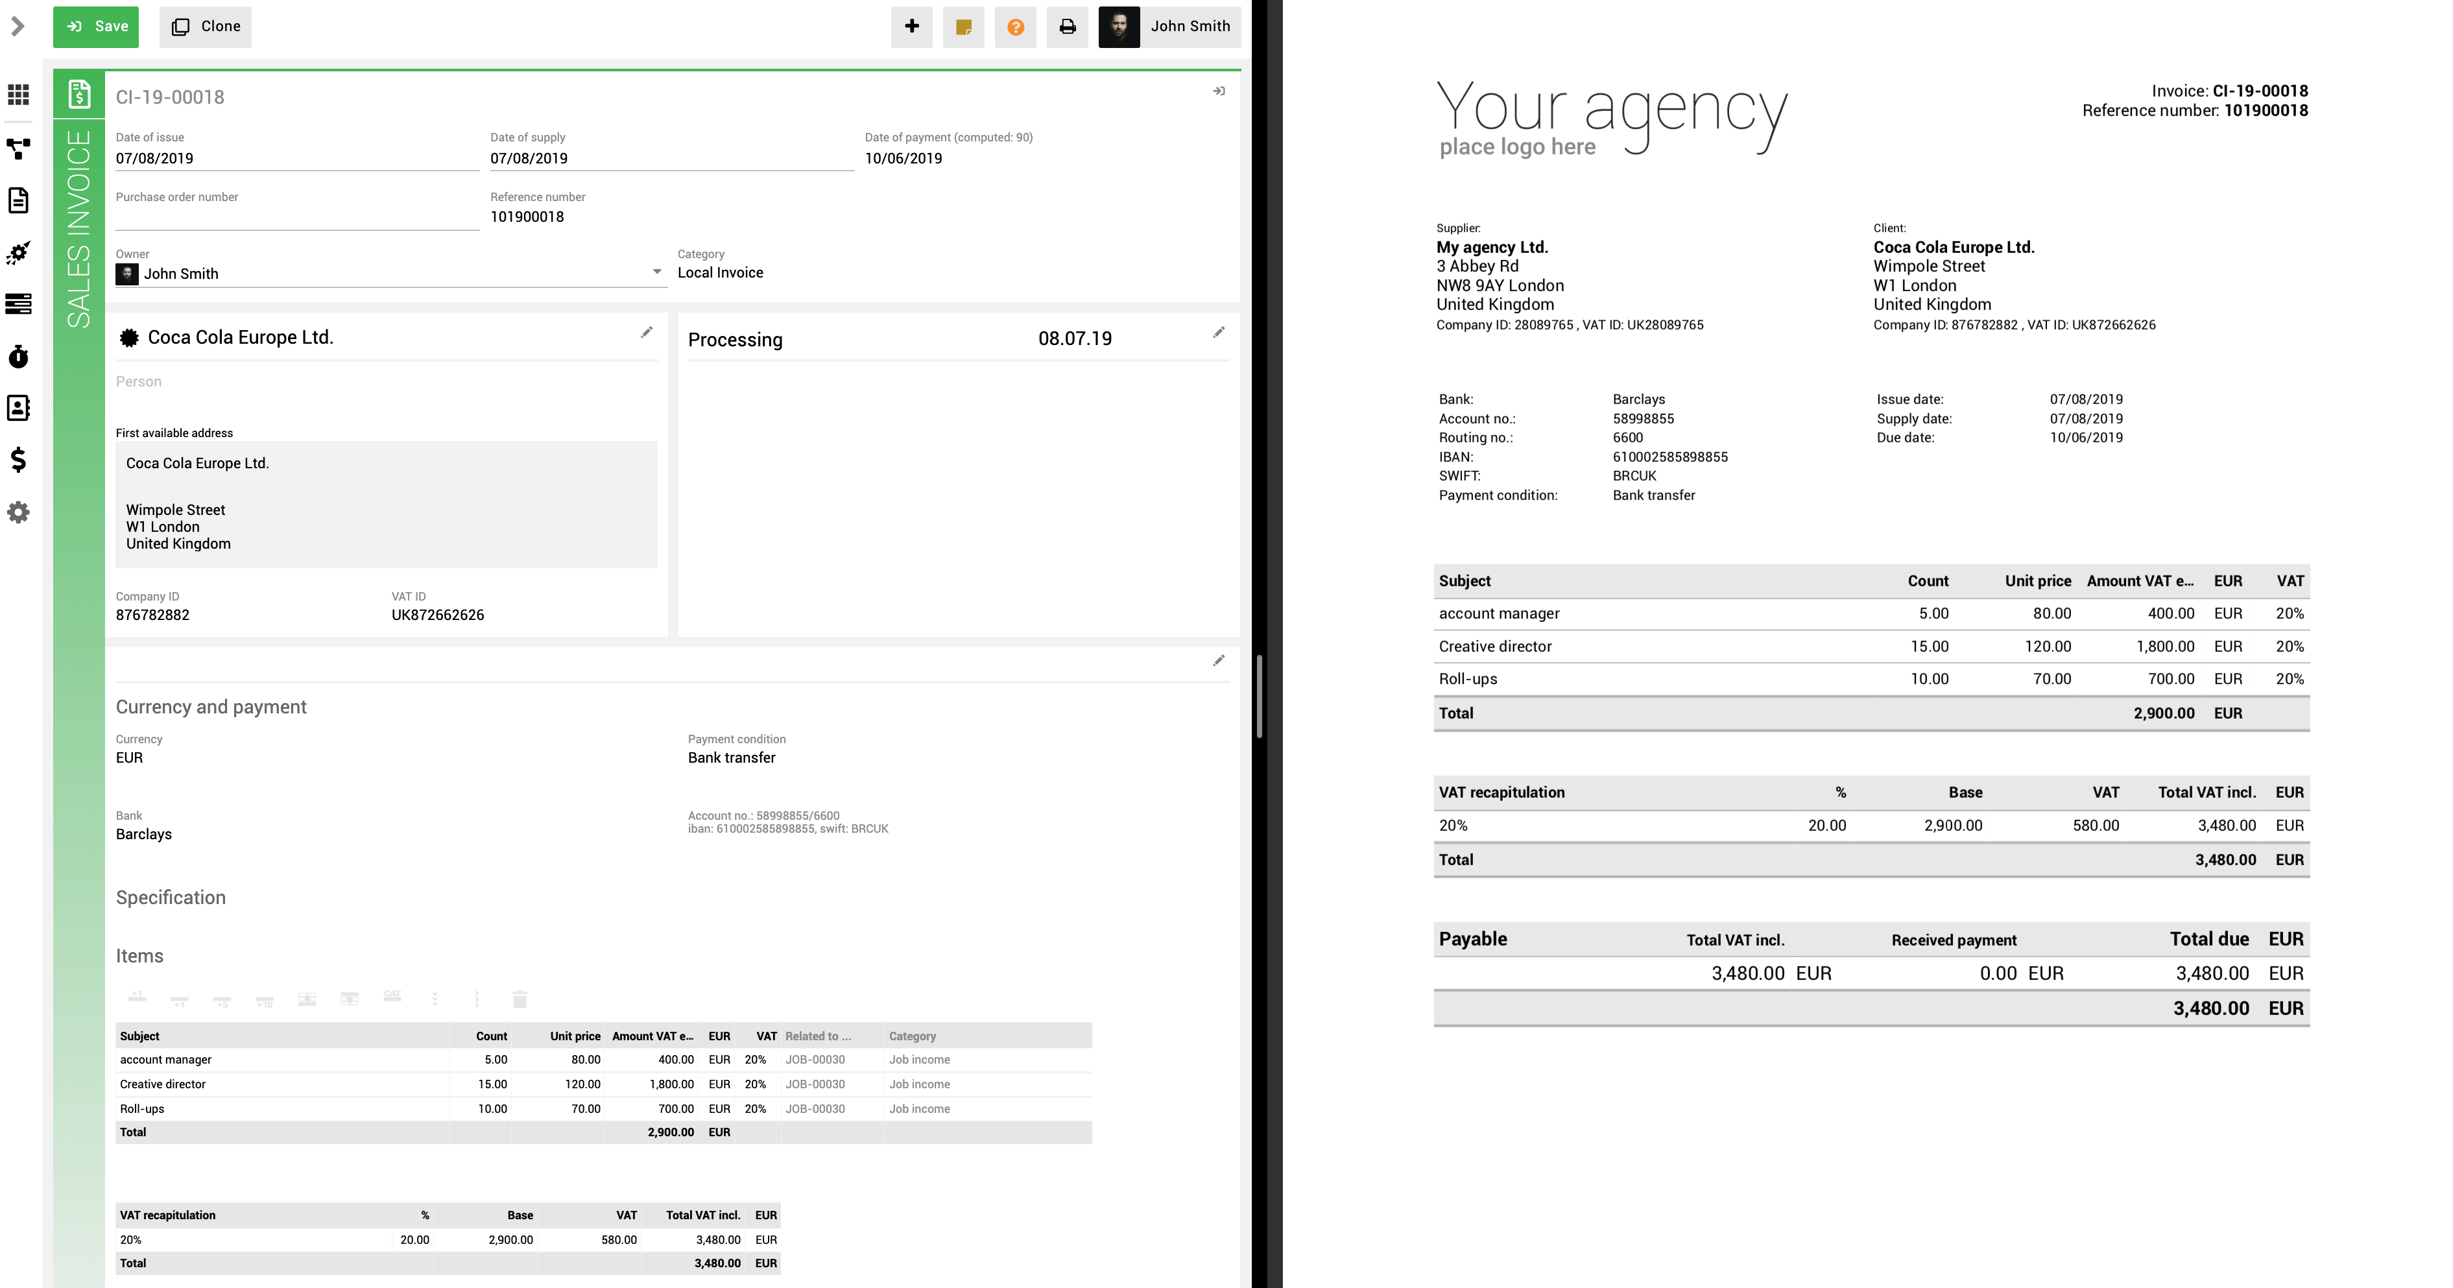Open the yellow sticky note button
The width and height of the screenshot is (2453, 1288).
point(964,27)
